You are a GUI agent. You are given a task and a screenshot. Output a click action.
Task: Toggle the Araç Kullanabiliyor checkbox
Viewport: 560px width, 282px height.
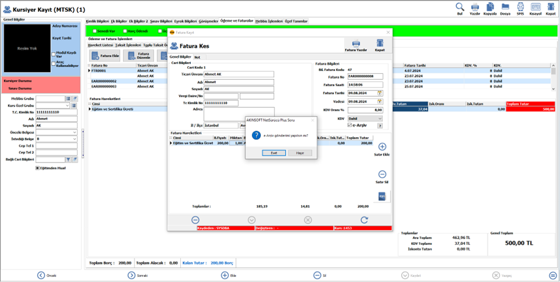coord(53,64)
